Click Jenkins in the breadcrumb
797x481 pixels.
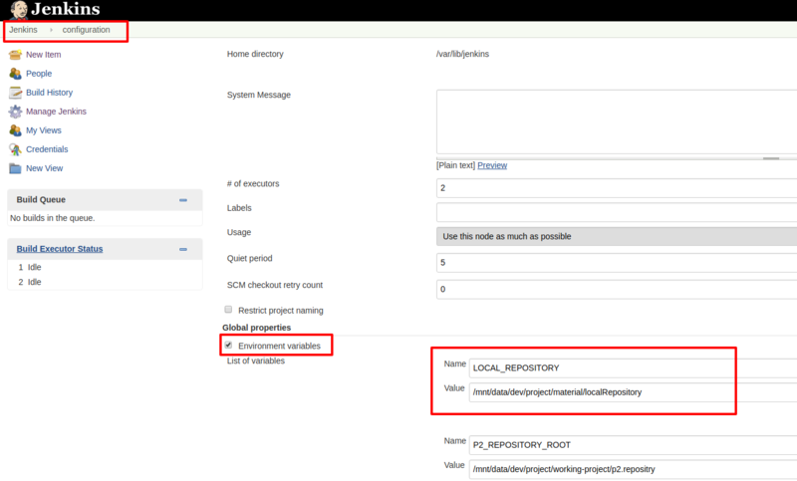click(x=23, y=30)
